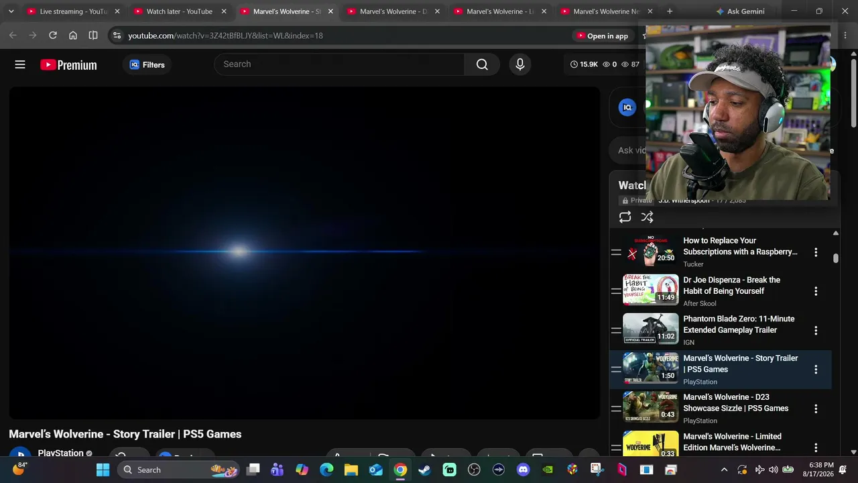This screenshot has height=483, width=858.
Task: Toggle playlist shuffle button
Action: [x=647, y=217]
